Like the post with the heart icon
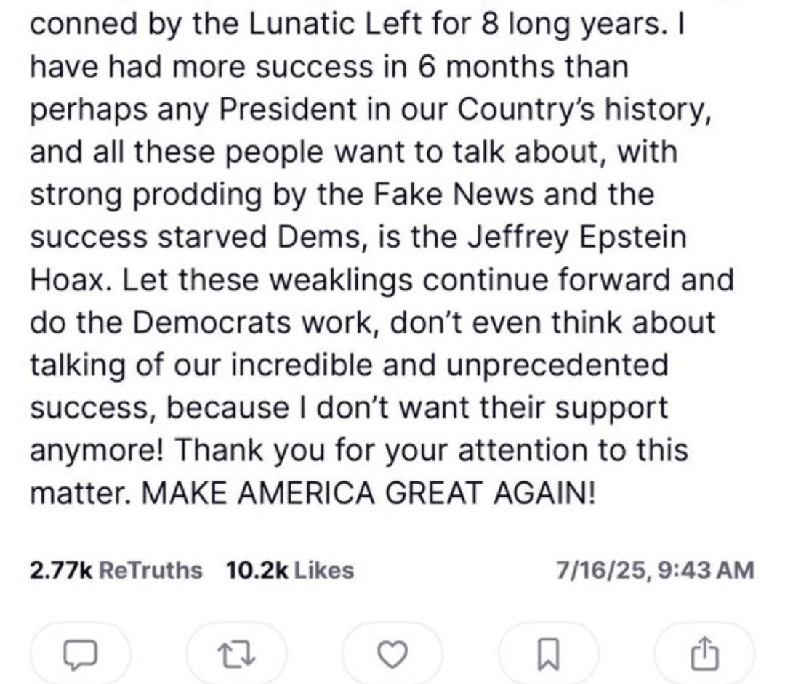The height and width of the screenshot is (684, 785). coord(392,656)
